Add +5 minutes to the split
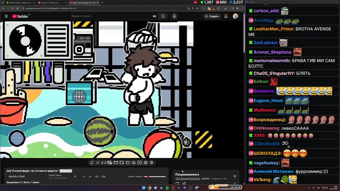This screenshot has height=191, width=340. 90,177
